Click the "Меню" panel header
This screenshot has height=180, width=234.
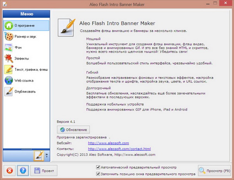pos(26,14)
